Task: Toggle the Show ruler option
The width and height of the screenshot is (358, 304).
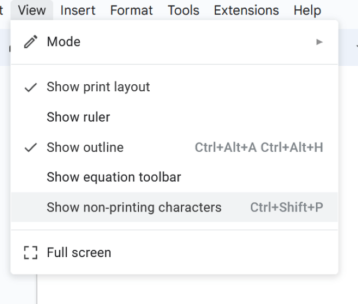Action: click(x=78, y=117)
